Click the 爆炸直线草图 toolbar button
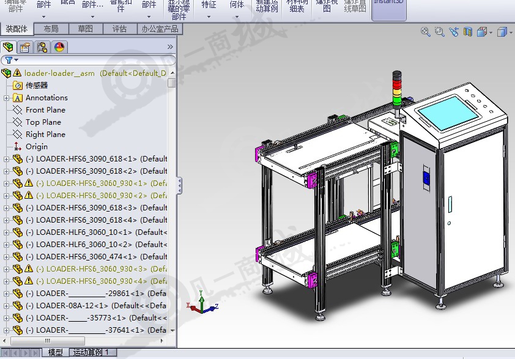 coord(355,7)
